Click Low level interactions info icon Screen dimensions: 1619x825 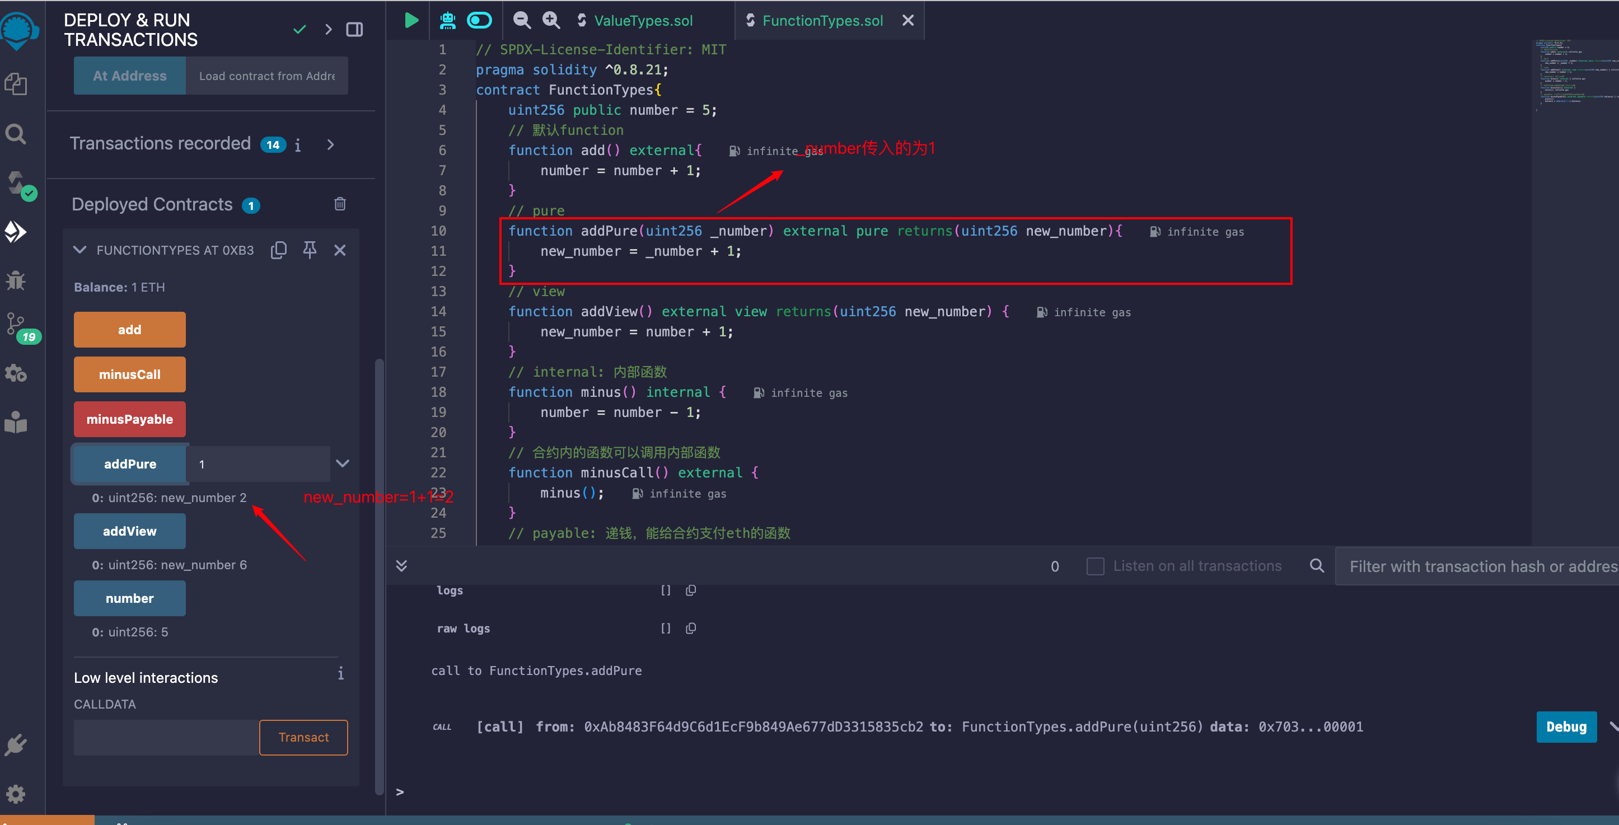click(x=340, y=673)
